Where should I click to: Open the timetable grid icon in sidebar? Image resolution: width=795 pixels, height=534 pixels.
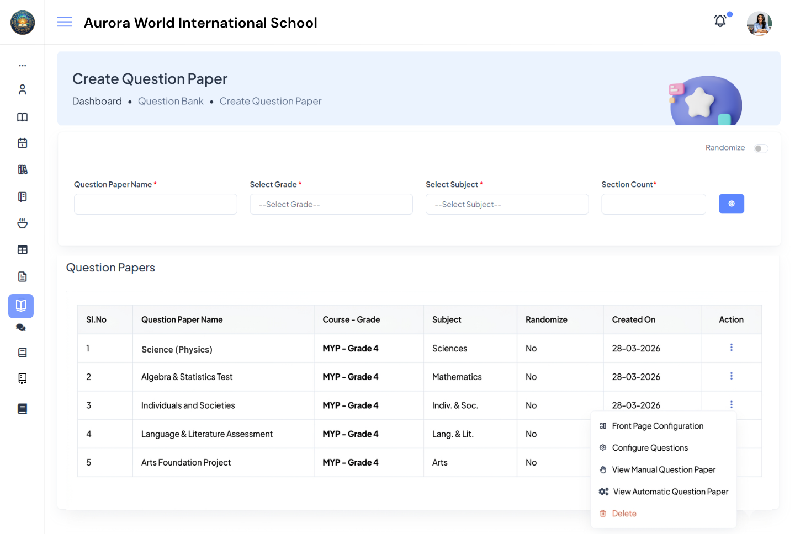(x=22, y=249)
